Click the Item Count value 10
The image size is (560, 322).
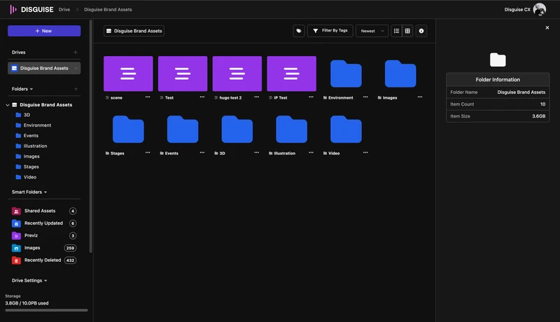click(x=542, y=104)
